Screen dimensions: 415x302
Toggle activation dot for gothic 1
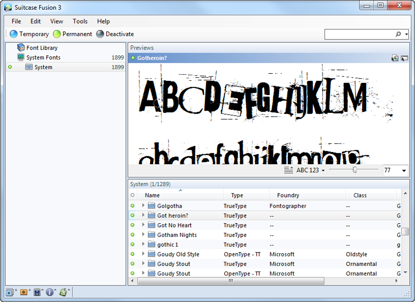coord(132,244)
